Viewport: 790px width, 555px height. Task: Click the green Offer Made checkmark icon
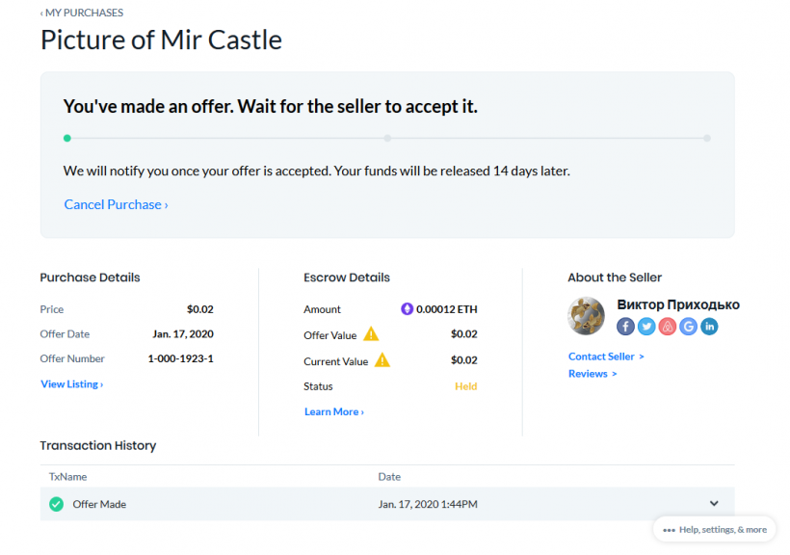click(57, 504)
